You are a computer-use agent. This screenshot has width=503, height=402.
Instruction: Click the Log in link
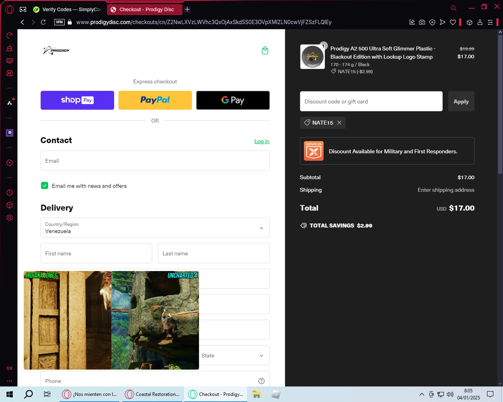pos(262,141)
